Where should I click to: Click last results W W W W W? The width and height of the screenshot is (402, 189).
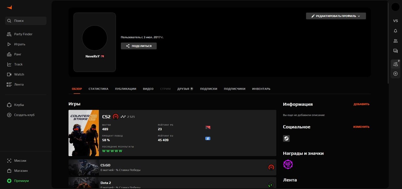112,151
